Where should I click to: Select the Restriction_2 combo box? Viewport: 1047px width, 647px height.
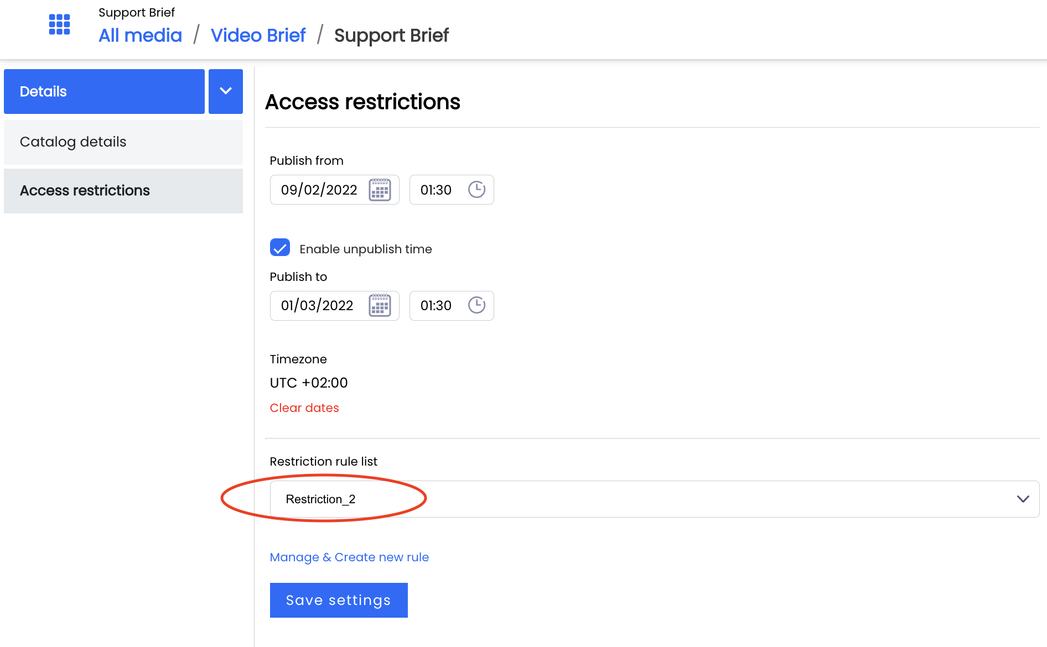(x=655, y=499)
